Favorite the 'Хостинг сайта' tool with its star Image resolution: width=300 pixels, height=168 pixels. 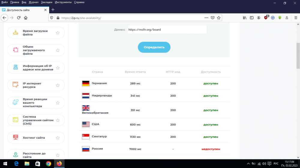tap(58, 138)
